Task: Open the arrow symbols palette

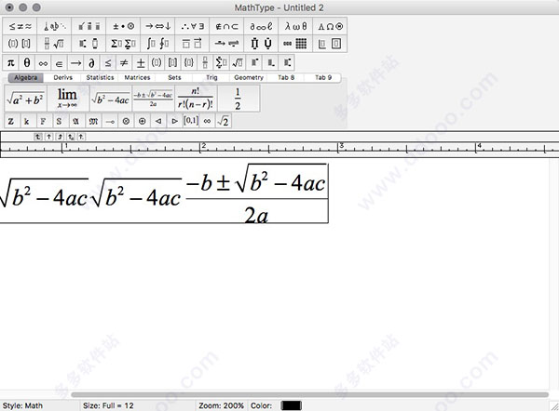Action: point(158,26)
